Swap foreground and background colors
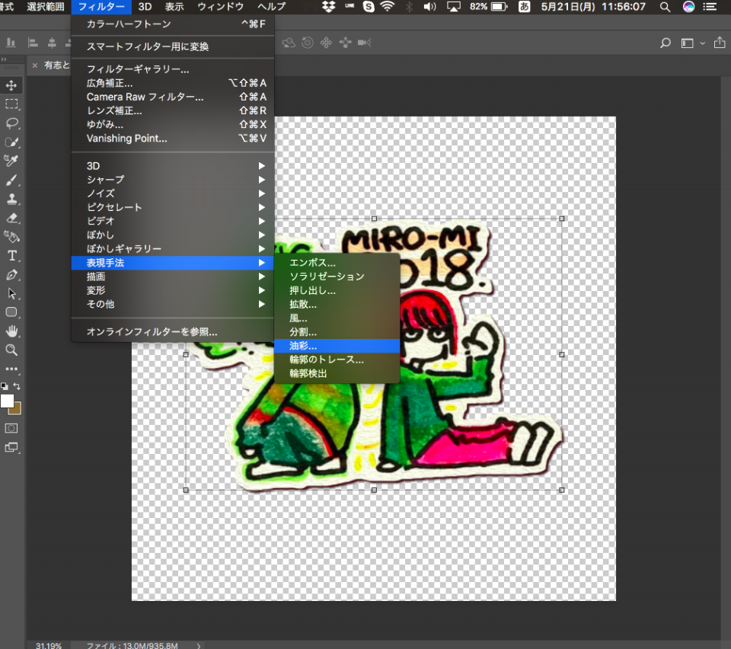The height and width of the screenshot is (649, 731). coord(18,386)
